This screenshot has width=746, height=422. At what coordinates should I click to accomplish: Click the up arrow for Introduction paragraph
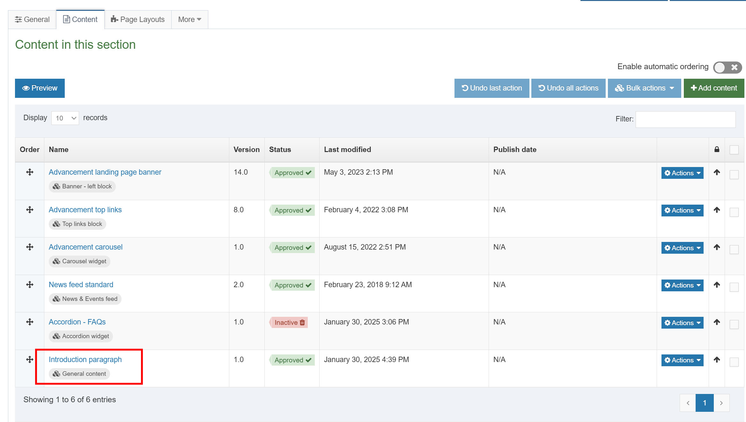(717, 360)
